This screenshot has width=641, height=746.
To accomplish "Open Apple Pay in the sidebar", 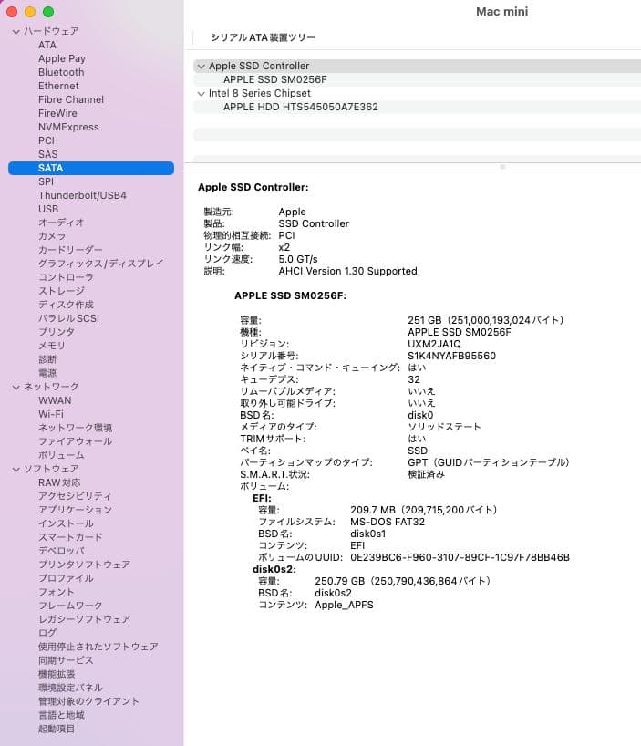I will [62, 58].
